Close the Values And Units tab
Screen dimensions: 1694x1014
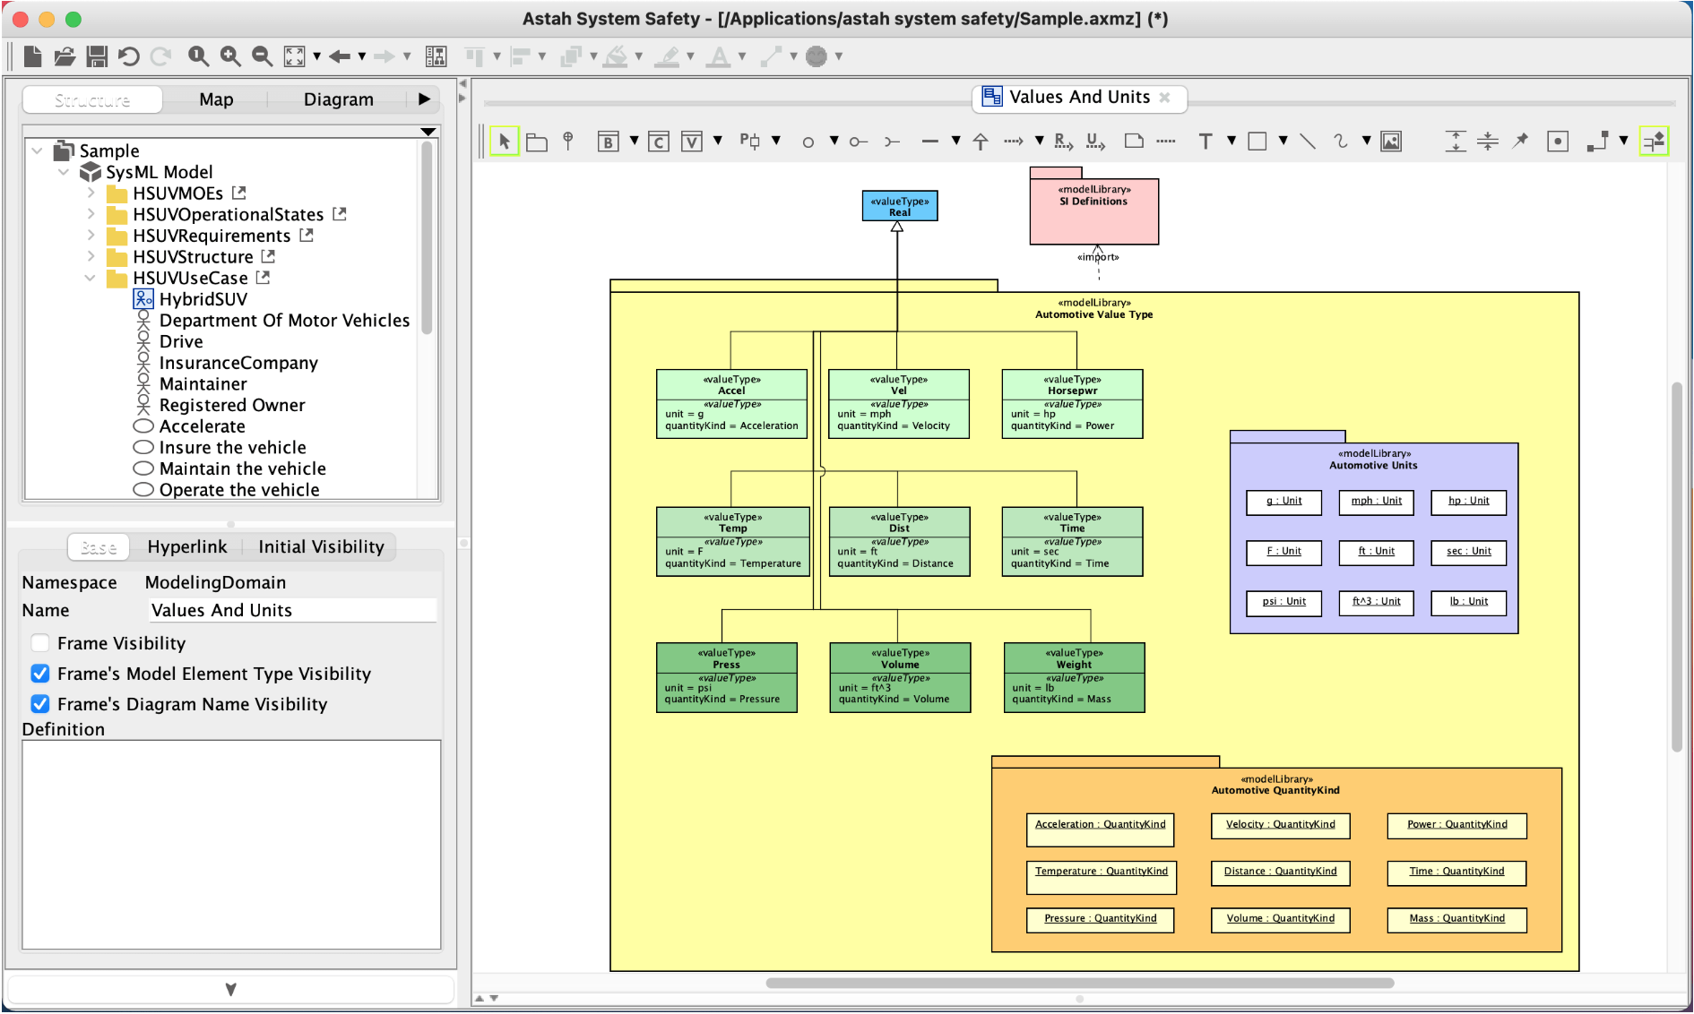click(1165, 98)
